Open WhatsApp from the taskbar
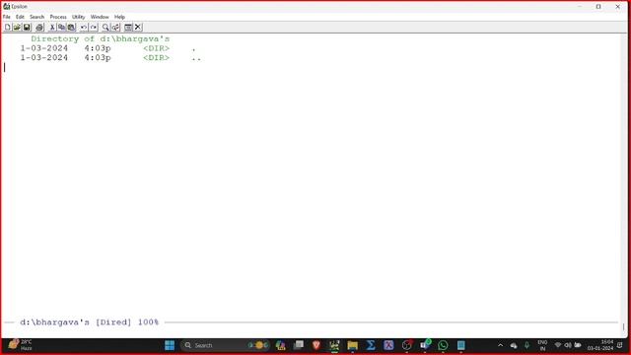 pos(443,345)
